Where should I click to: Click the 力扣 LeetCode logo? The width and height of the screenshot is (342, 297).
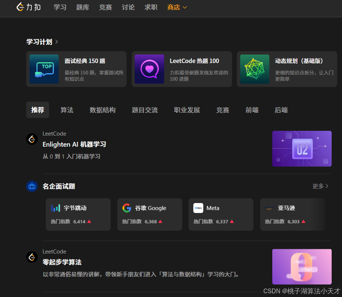pos(28,7)
